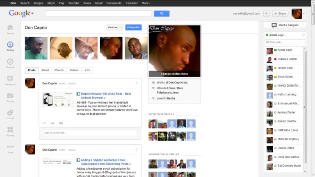Click Start a hangout button
315x177 pixels.
[285, 25]
